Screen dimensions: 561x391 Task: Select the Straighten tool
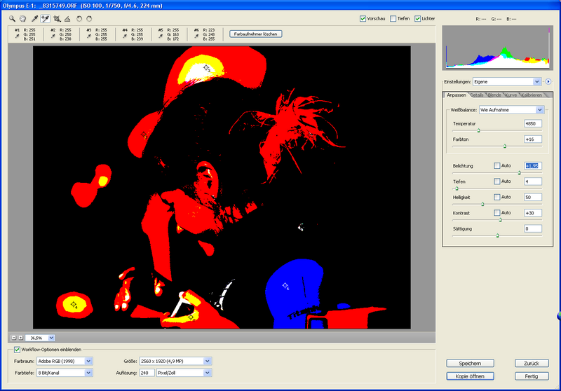(67, 18)
